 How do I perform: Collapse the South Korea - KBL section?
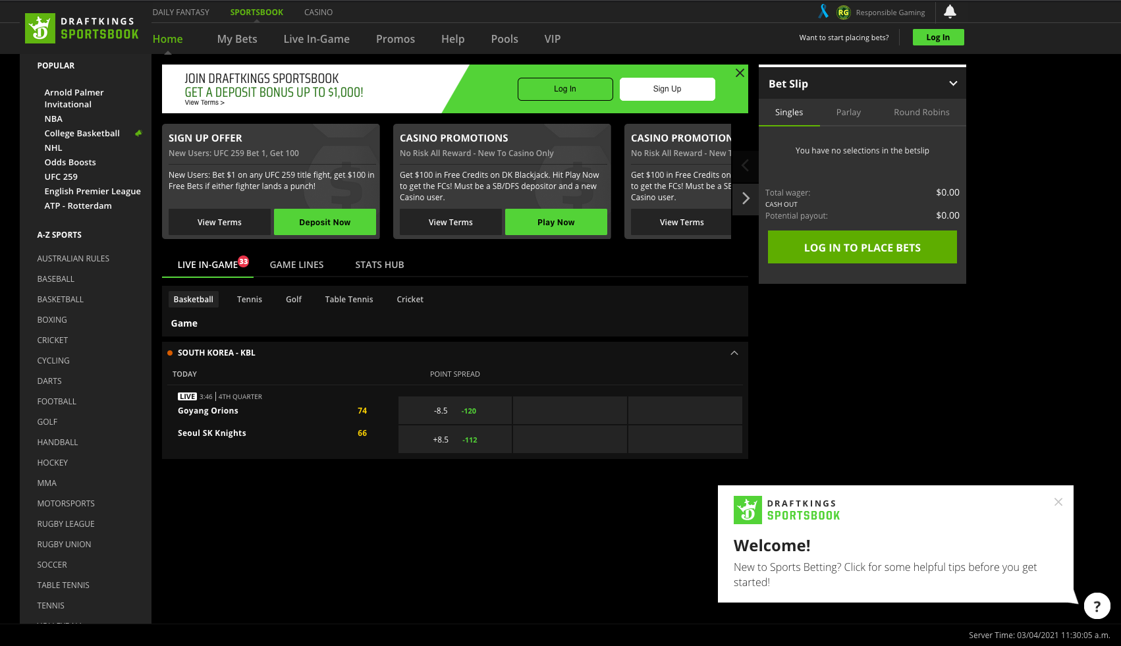pos(734,353)
